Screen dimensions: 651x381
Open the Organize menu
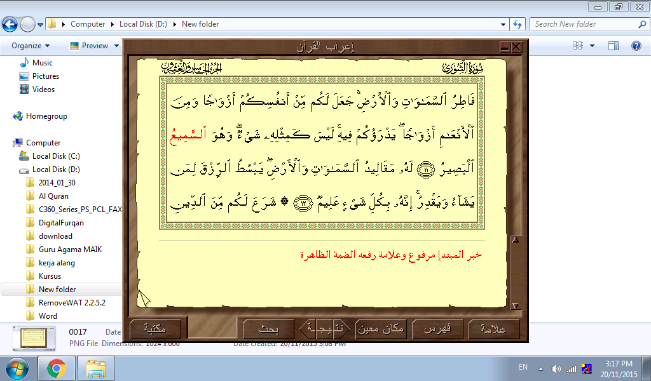[x=31, y=46]
